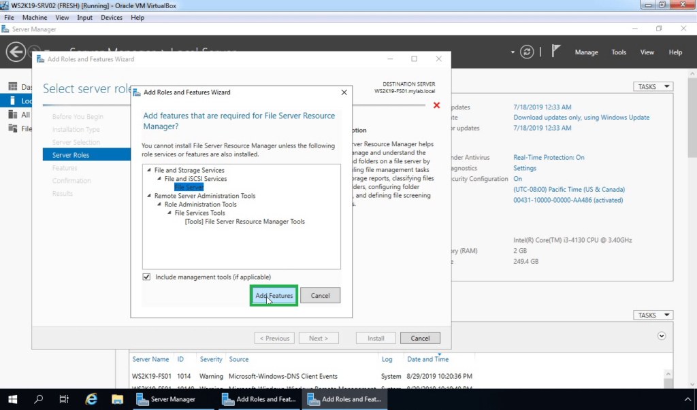The height and width of the screenshot is (410, 697).
Task: Close the required features dialog with X
Action: pos(344,92)
